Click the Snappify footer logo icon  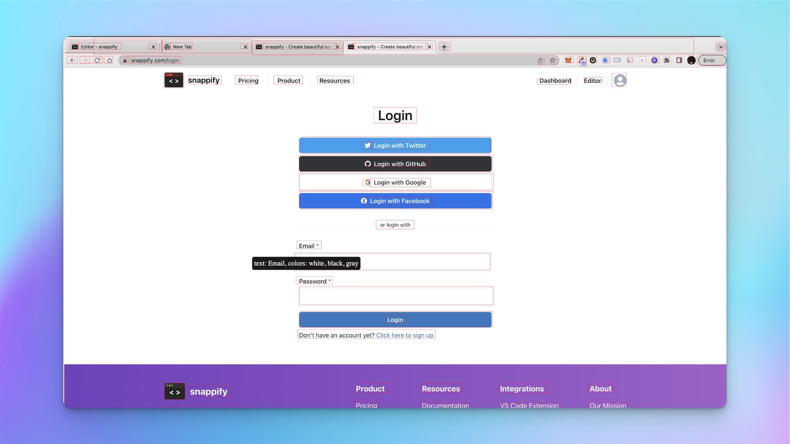[174, 391]
